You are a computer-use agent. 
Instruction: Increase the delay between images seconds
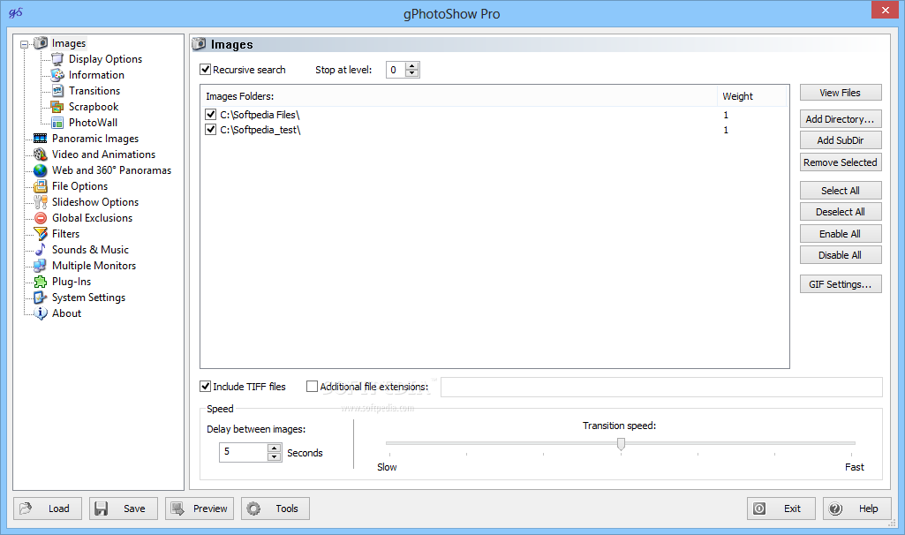pos(275,448)
